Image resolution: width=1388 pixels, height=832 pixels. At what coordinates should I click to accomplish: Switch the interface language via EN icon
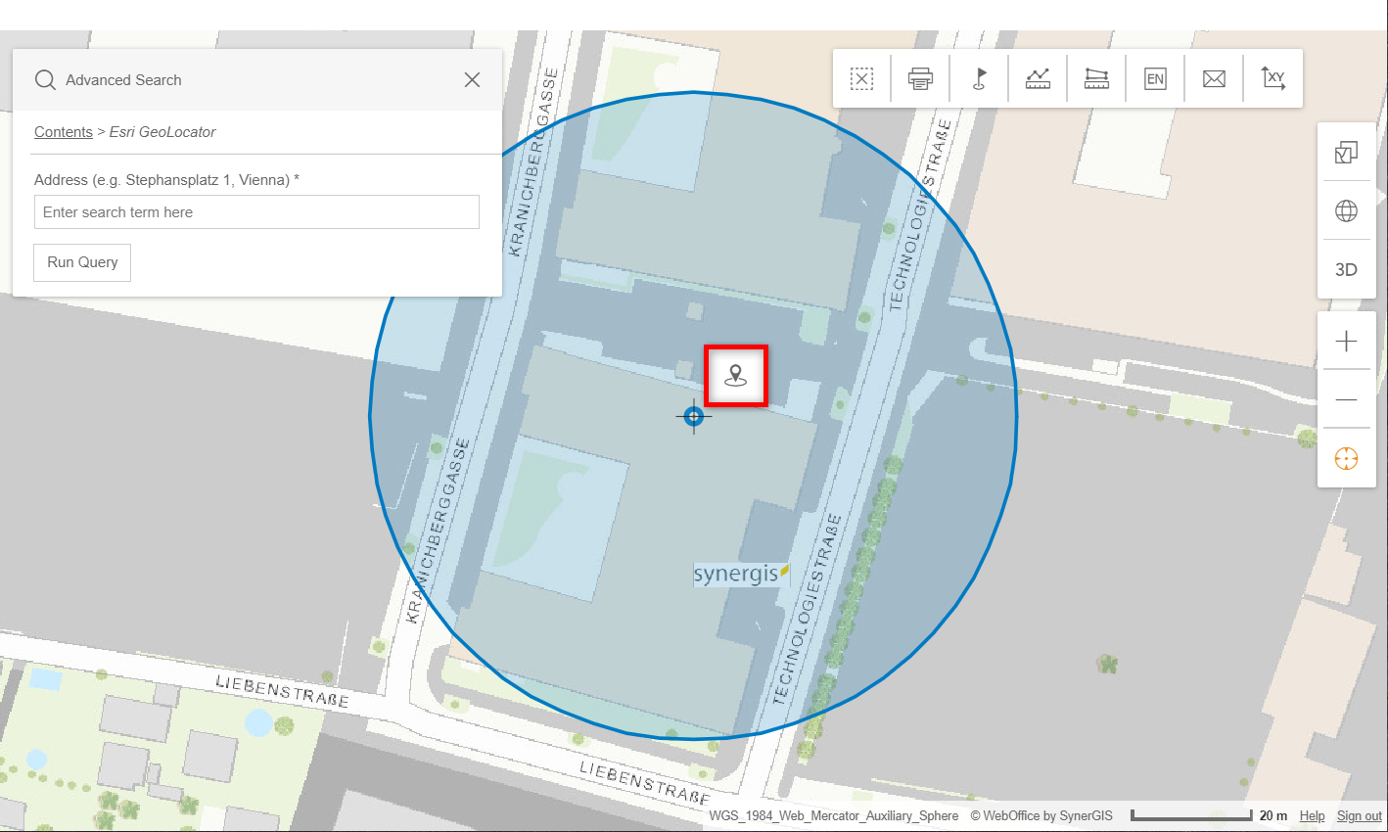click(1154, 78)
